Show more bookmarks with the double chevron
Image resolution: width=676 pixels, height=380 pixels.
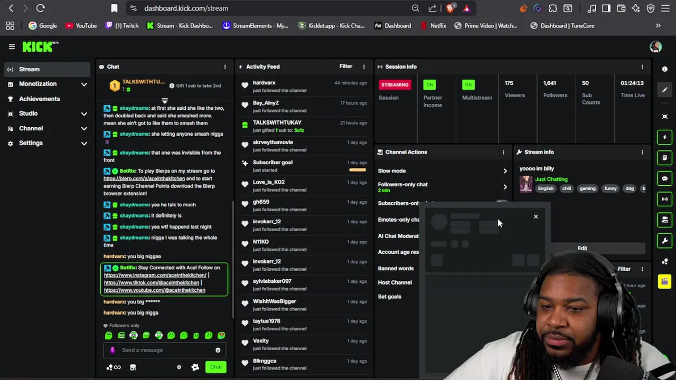pos(658,25)
